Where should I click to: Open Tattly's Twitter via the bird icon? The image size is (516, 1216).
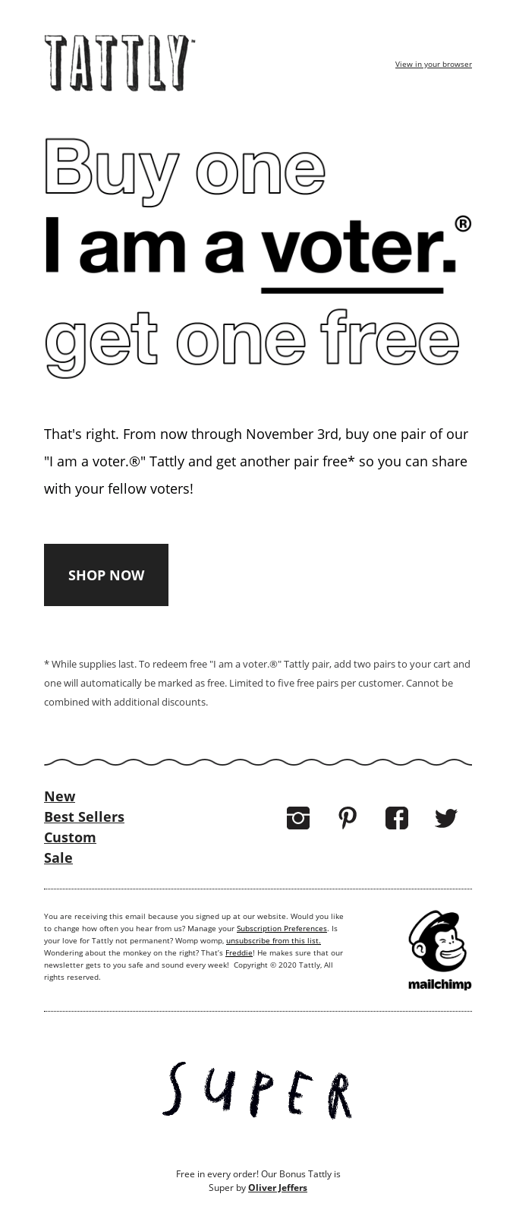pyautogui.click(x=447, y=818)
